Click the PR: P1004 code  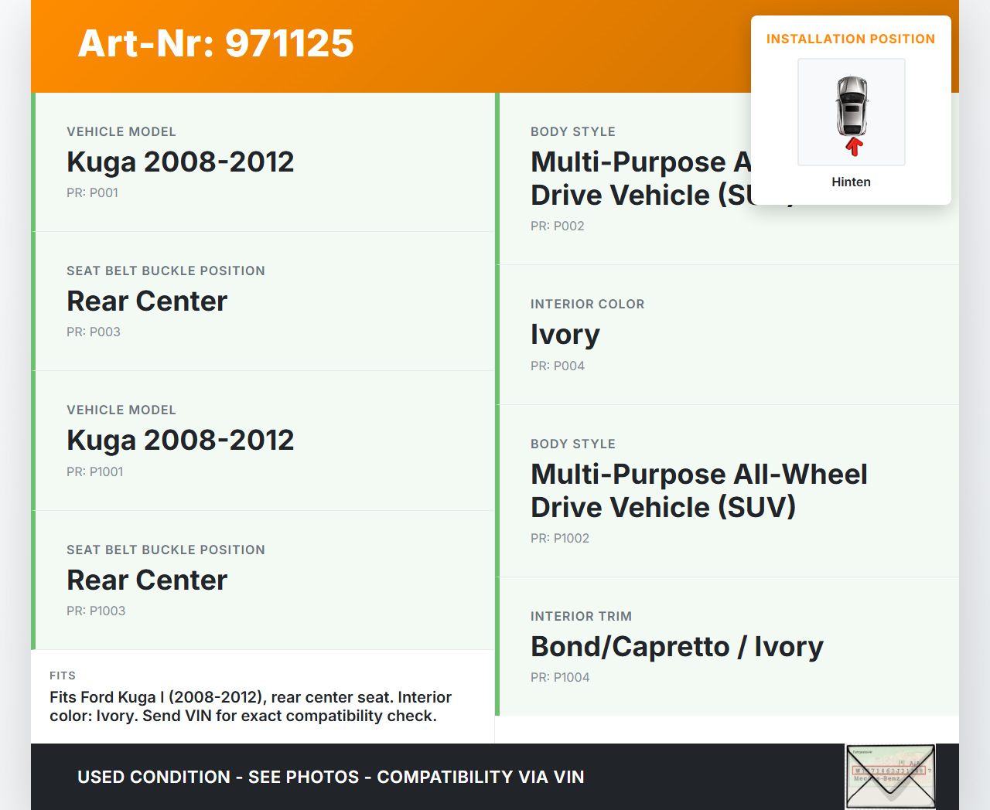click(559, 678)
